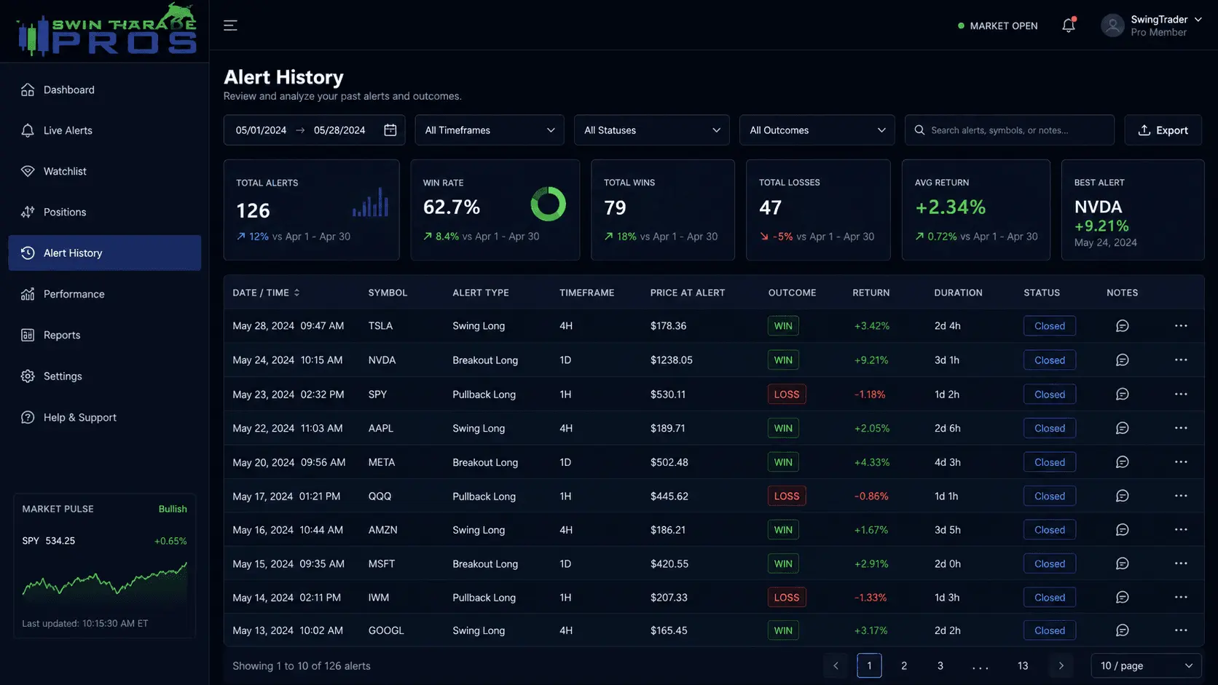Click the Closed status on TSLA row
Image resolution: width=1218 pixels, height=685 pixels.
[x=1050, y=326]
